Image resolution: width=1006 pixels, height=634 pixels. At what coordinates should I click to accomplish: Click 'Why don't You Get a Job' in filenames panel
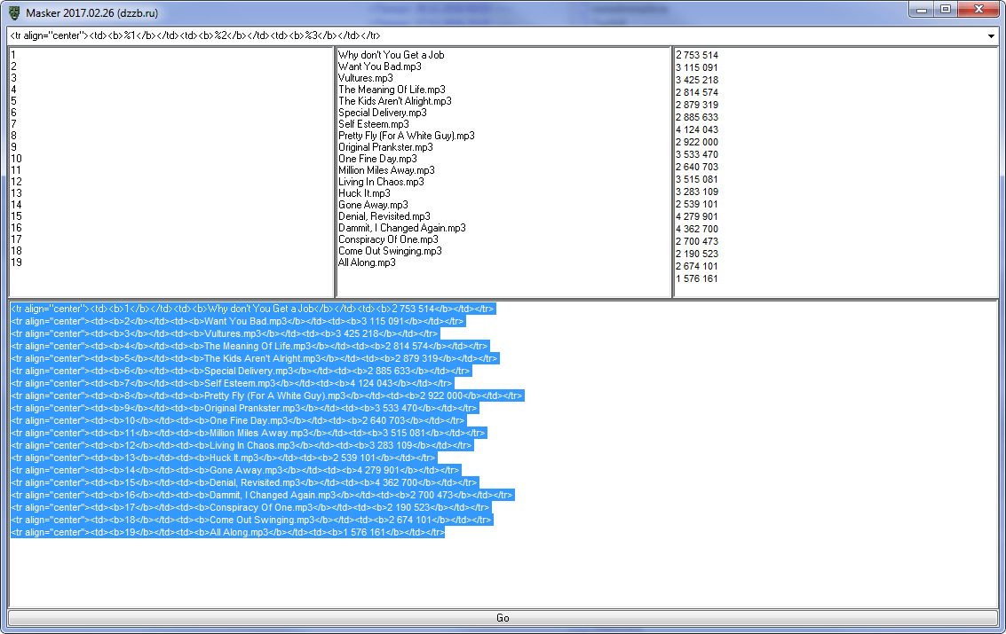[391, 55]
